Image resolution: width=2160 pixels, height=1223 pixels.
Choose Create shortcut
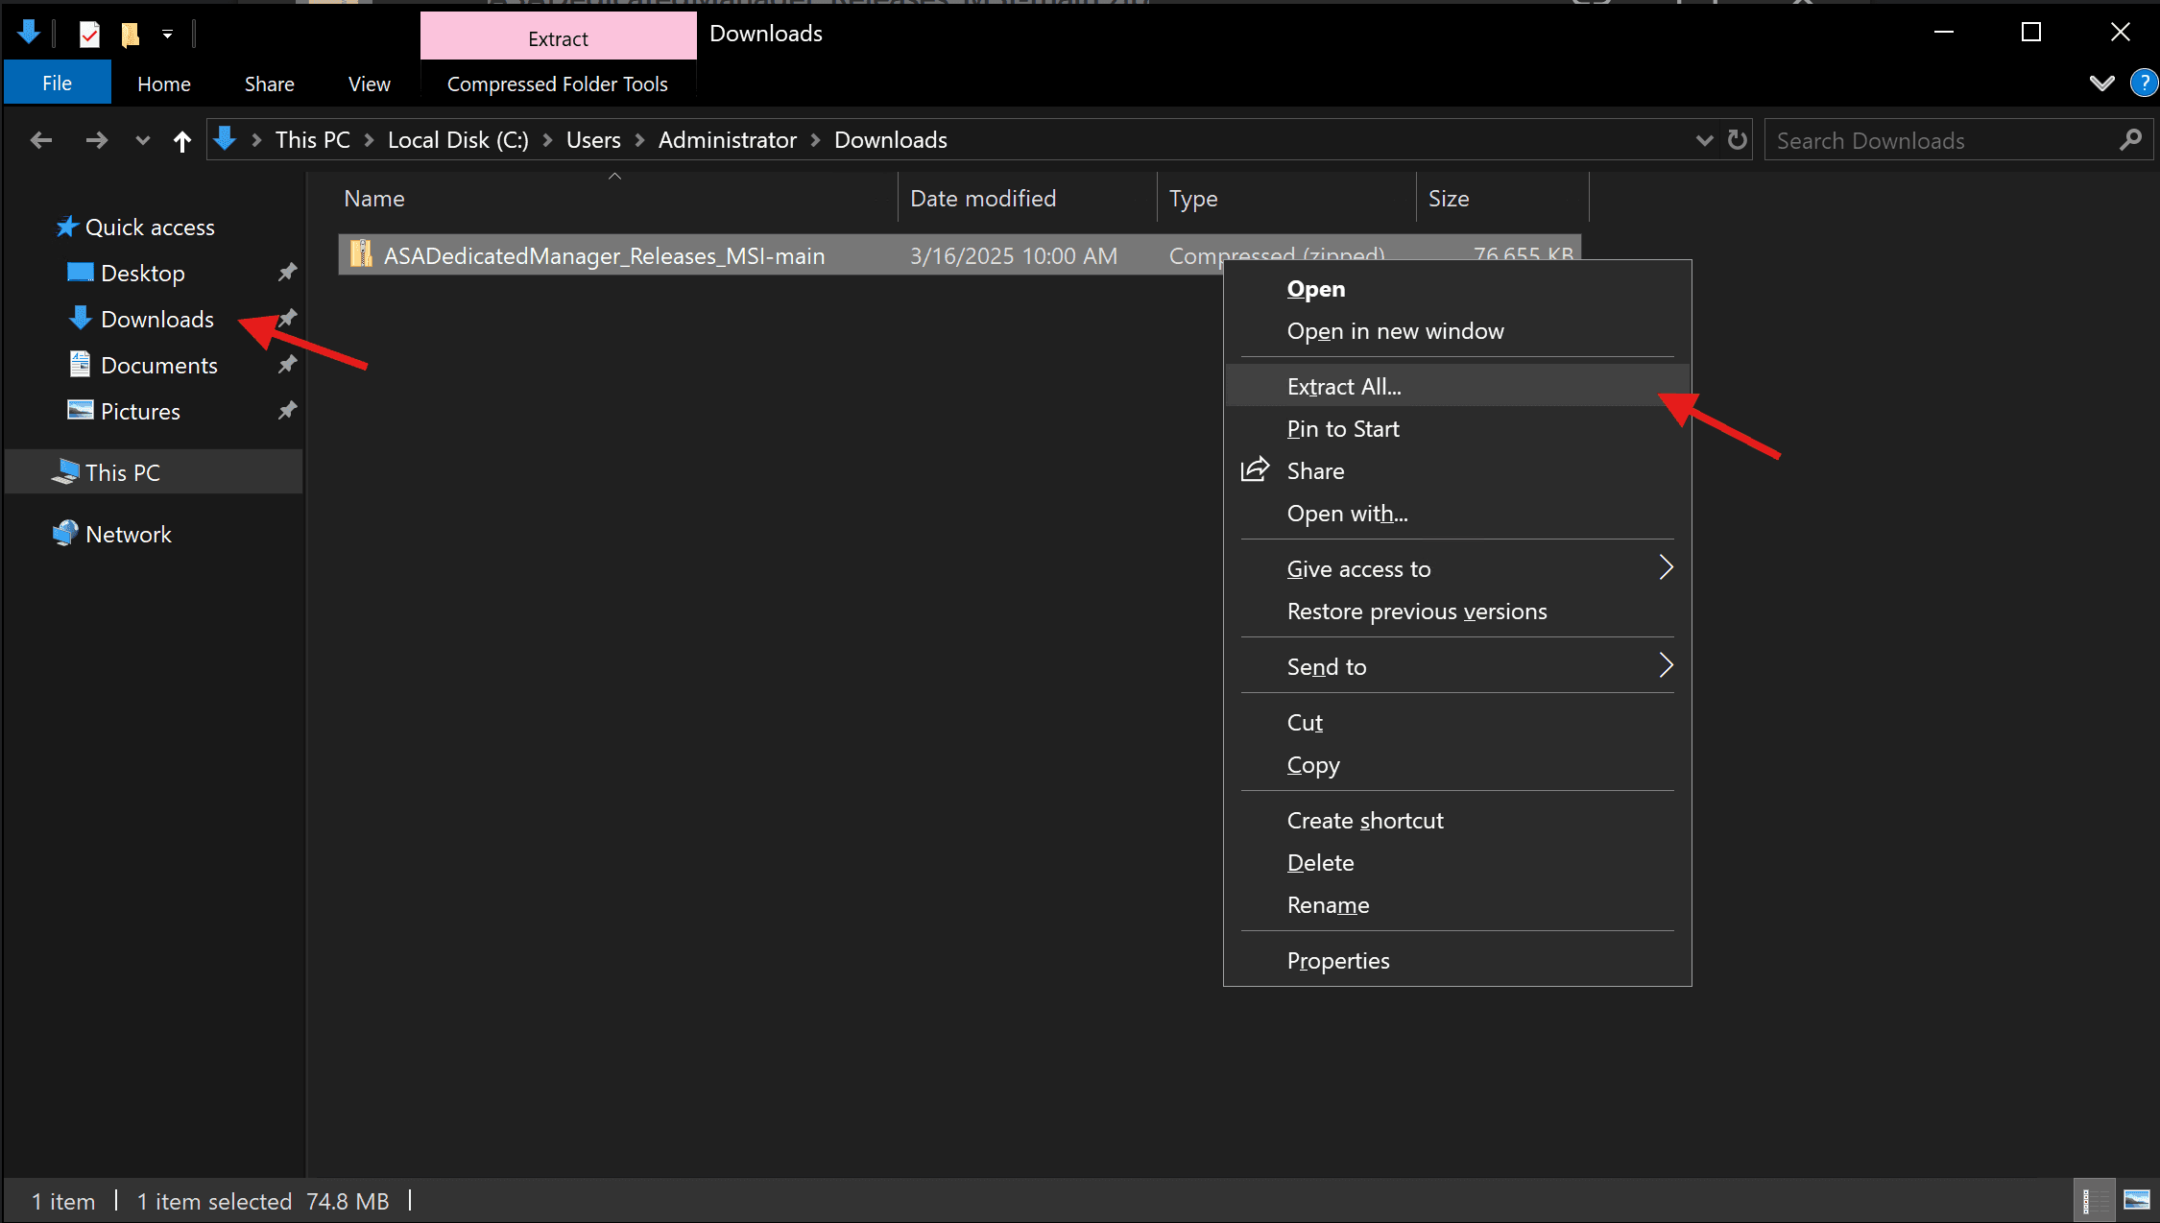tap(1457, 821)
